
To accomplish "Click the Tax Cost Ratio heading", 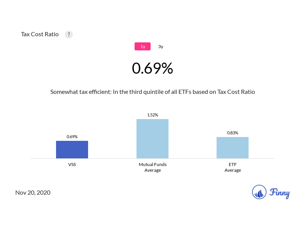I will [40, 34].
